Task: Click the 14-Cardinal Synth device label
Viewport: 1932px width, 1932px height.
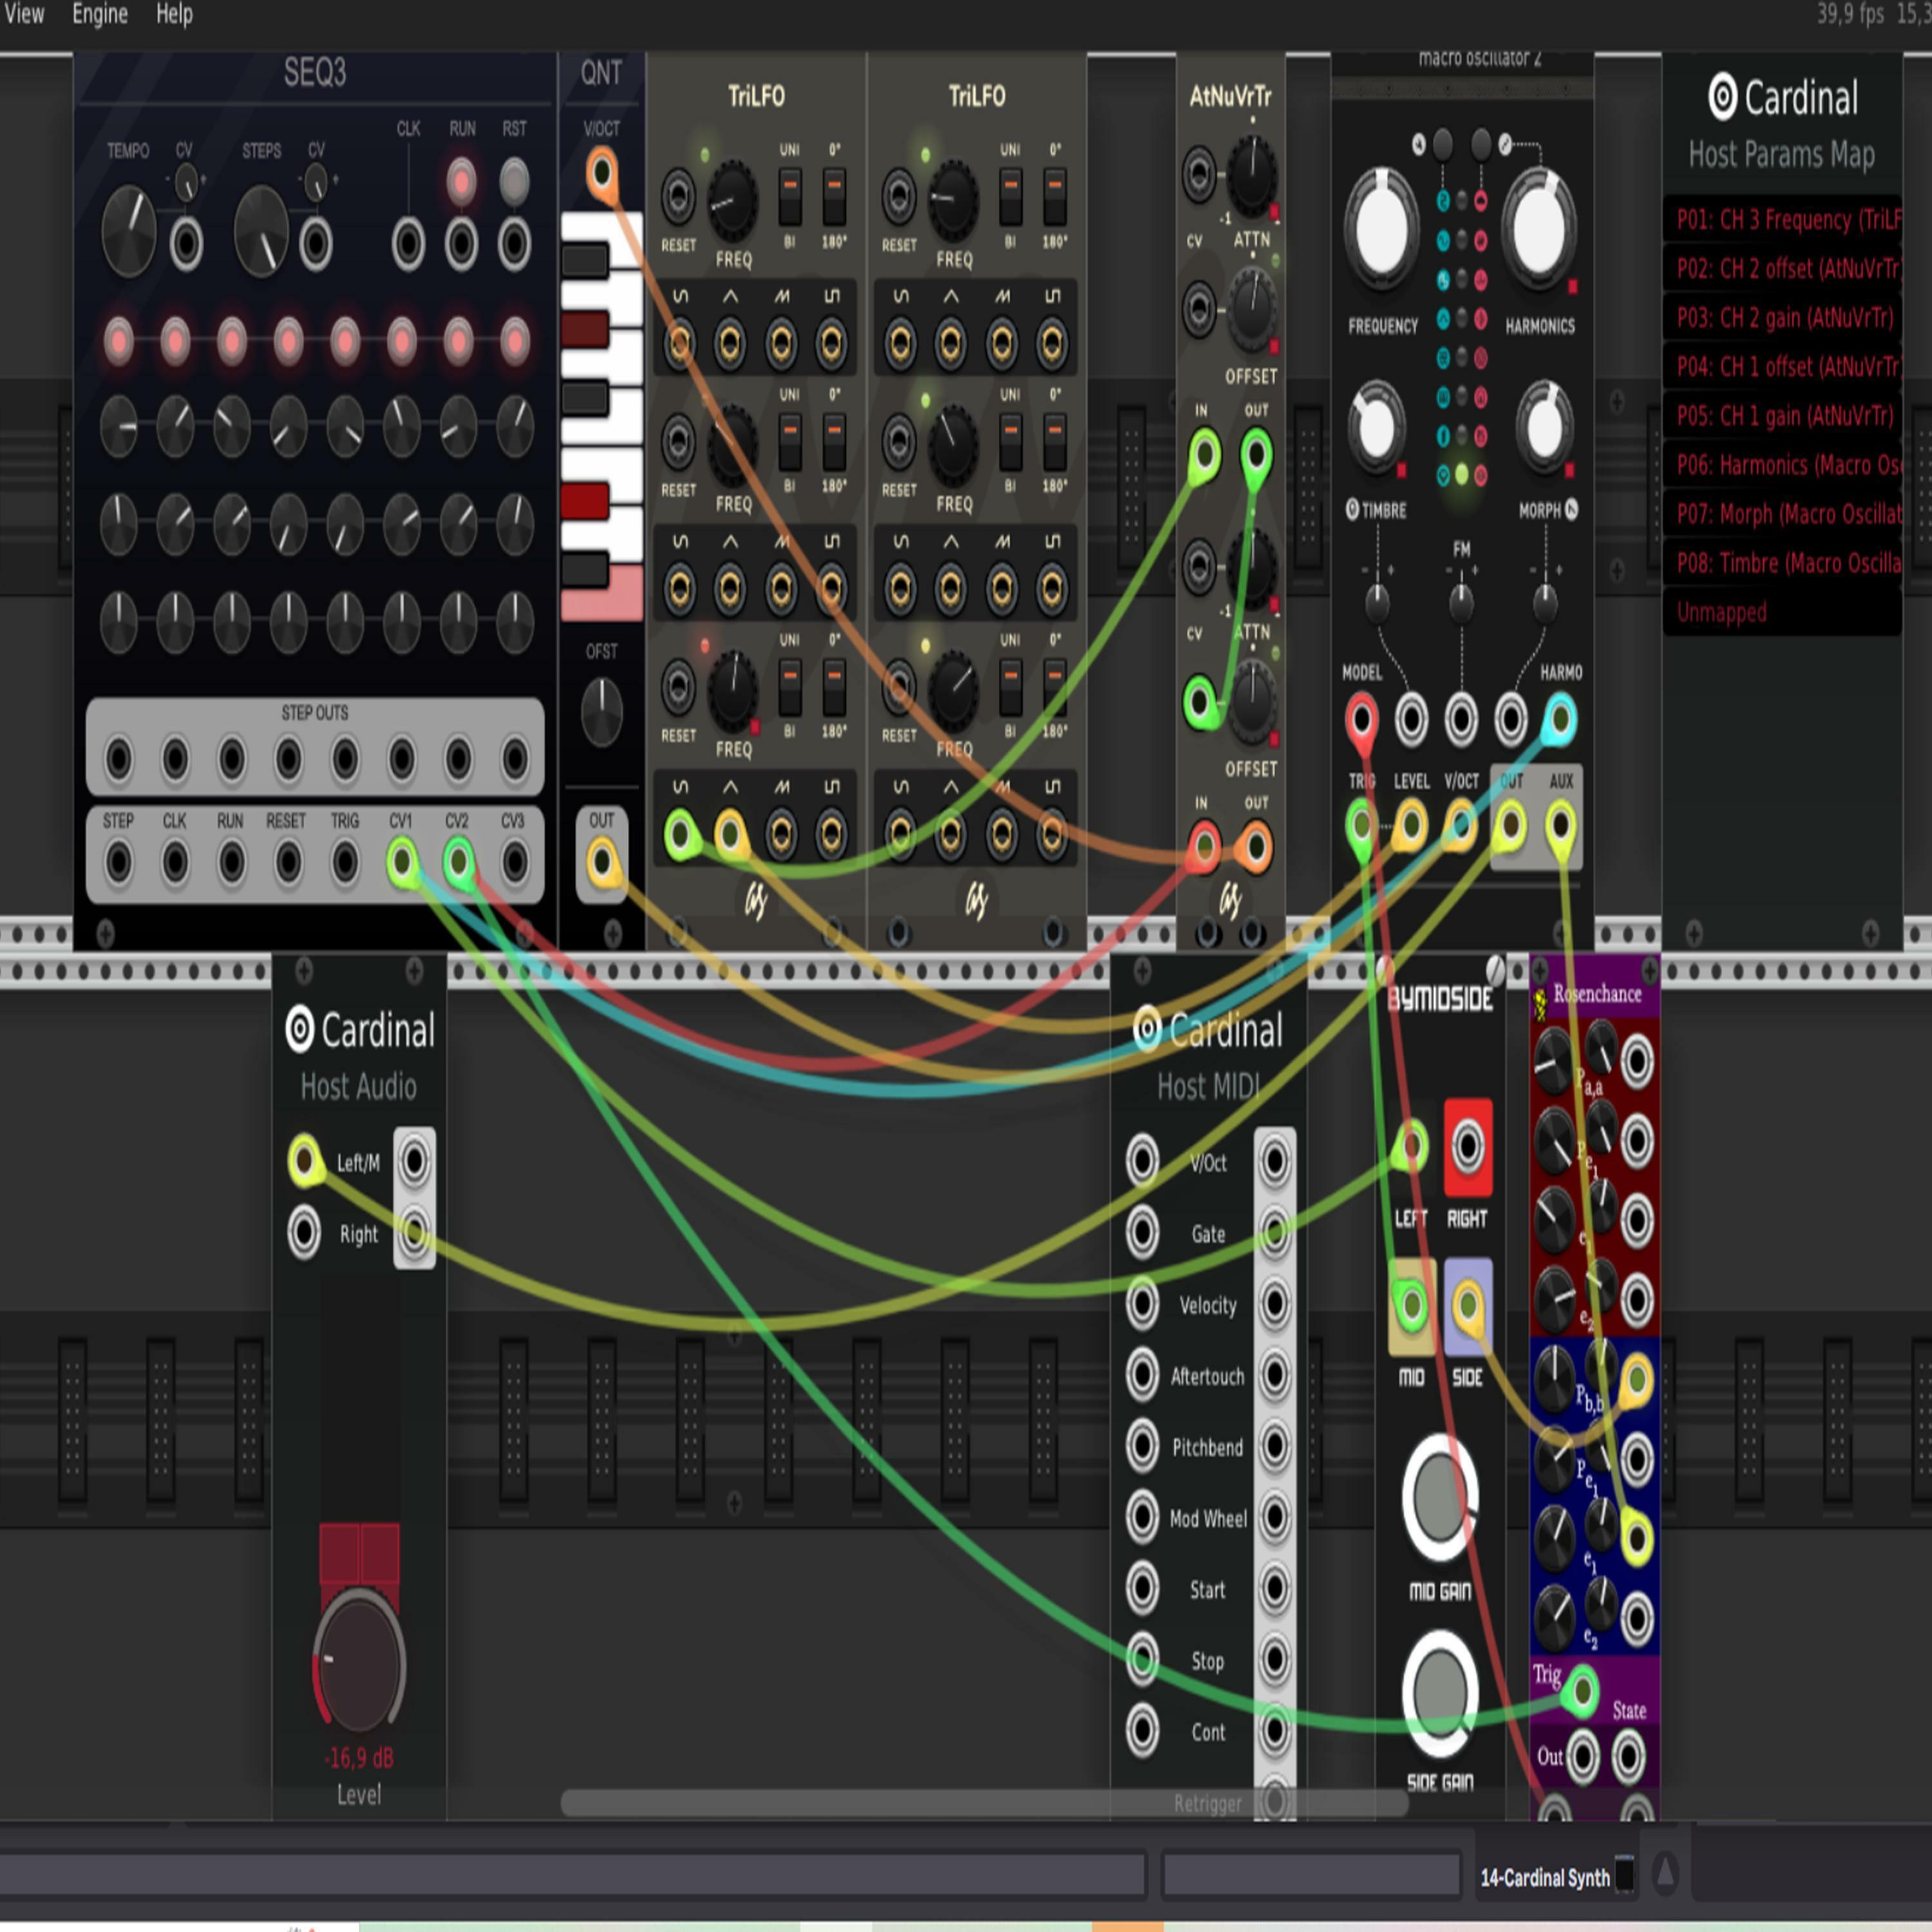Action: [1544, 1877]
